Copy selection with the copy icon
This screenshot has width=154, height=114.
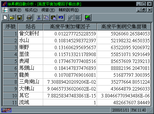click(x=46, y=18)
